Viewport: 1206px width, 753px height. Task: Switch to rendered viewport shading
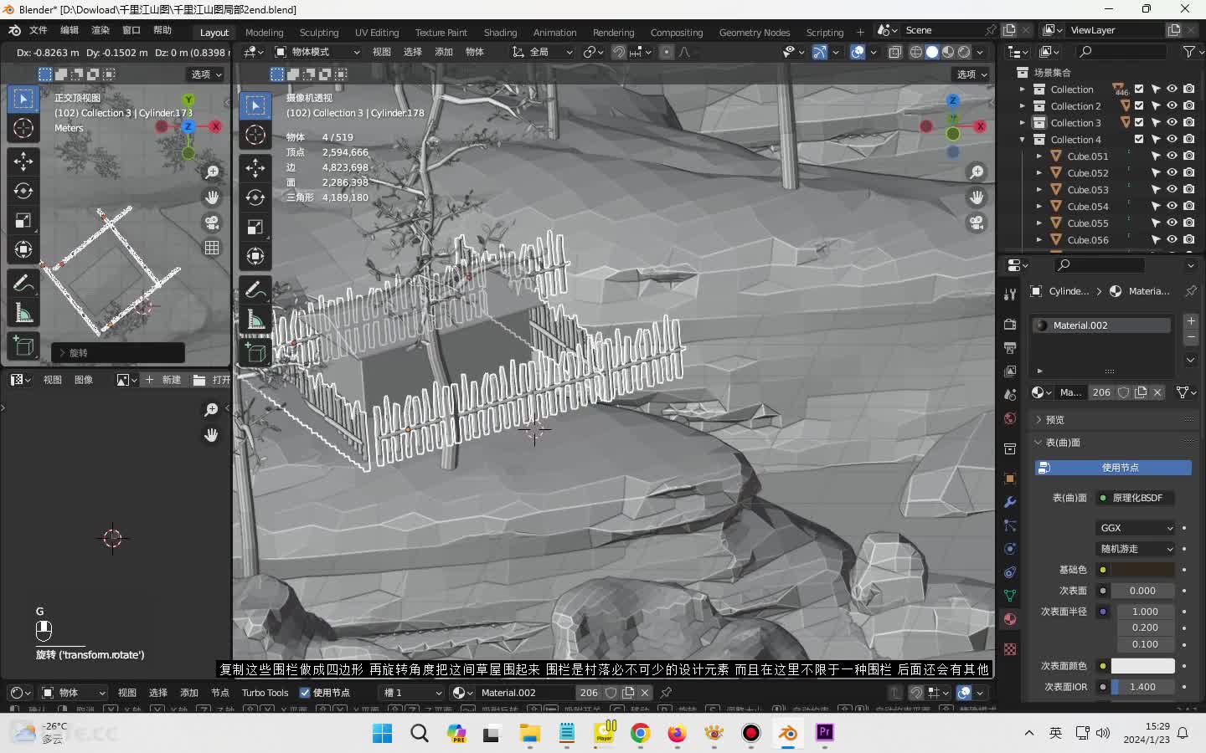[964, 52]
